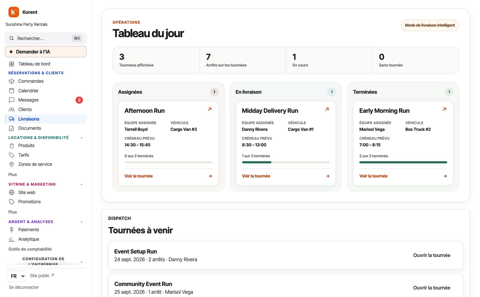Image resolution: width=480 pixels, height=297 pixels.
Task: Click Voir la tournée for Midday Delivery Run
Action: pyautogui.click(x=256, y=176)
